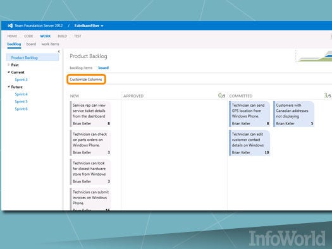
Task: Click Team Foundation Server 2012 title
Action: [39, 26]
